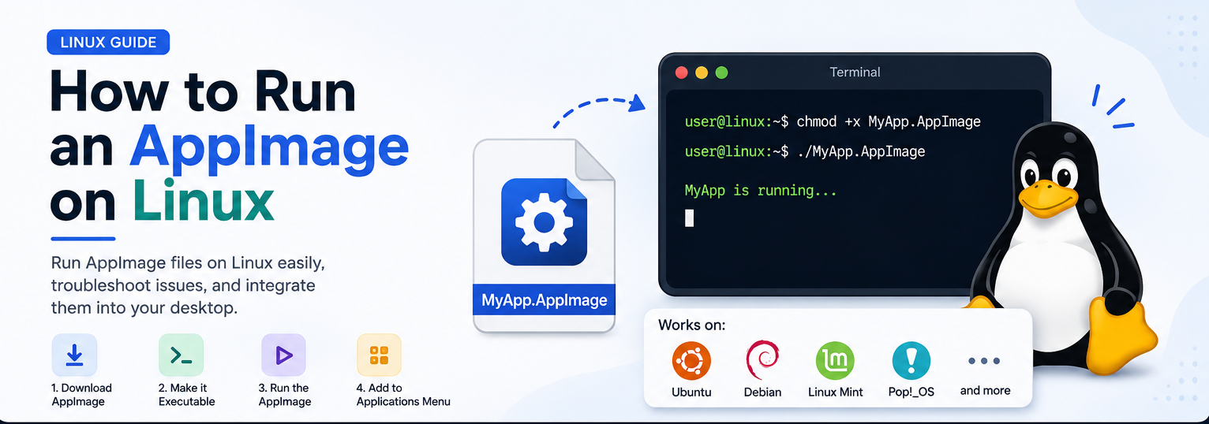This screenshot has width=1209, height=424.
Task: Click the Run the AppImage play icon
Action: point(283,355)
